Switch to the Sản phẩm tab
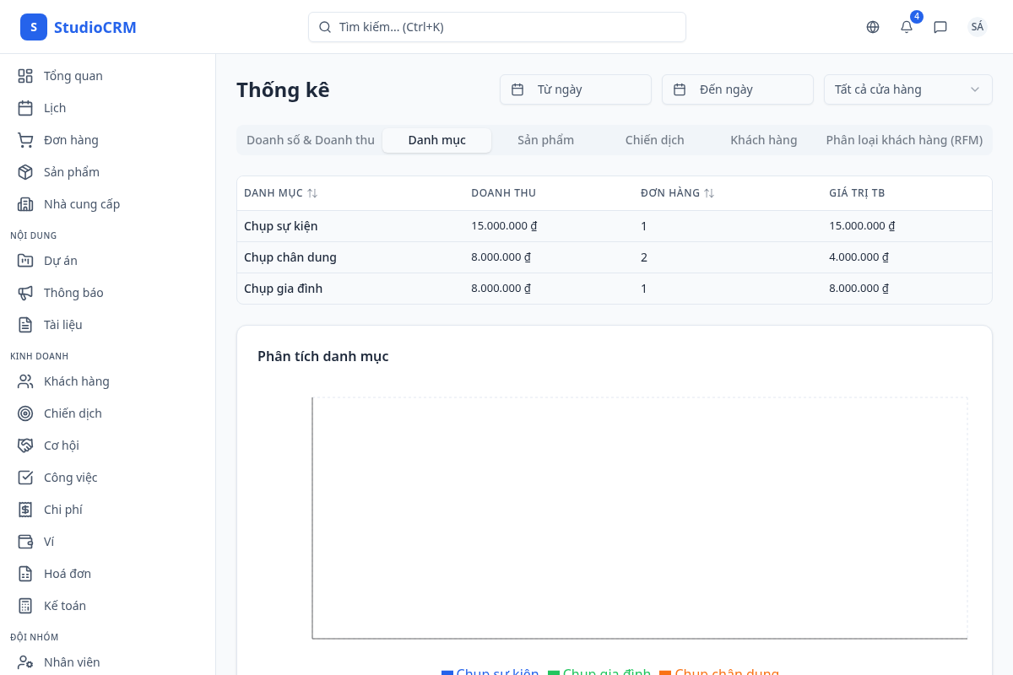The image size is (1013, 675). click(545, 140)
